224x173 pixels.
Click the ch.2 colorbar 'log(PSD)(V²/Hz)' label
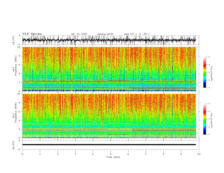tap(212, 120)
